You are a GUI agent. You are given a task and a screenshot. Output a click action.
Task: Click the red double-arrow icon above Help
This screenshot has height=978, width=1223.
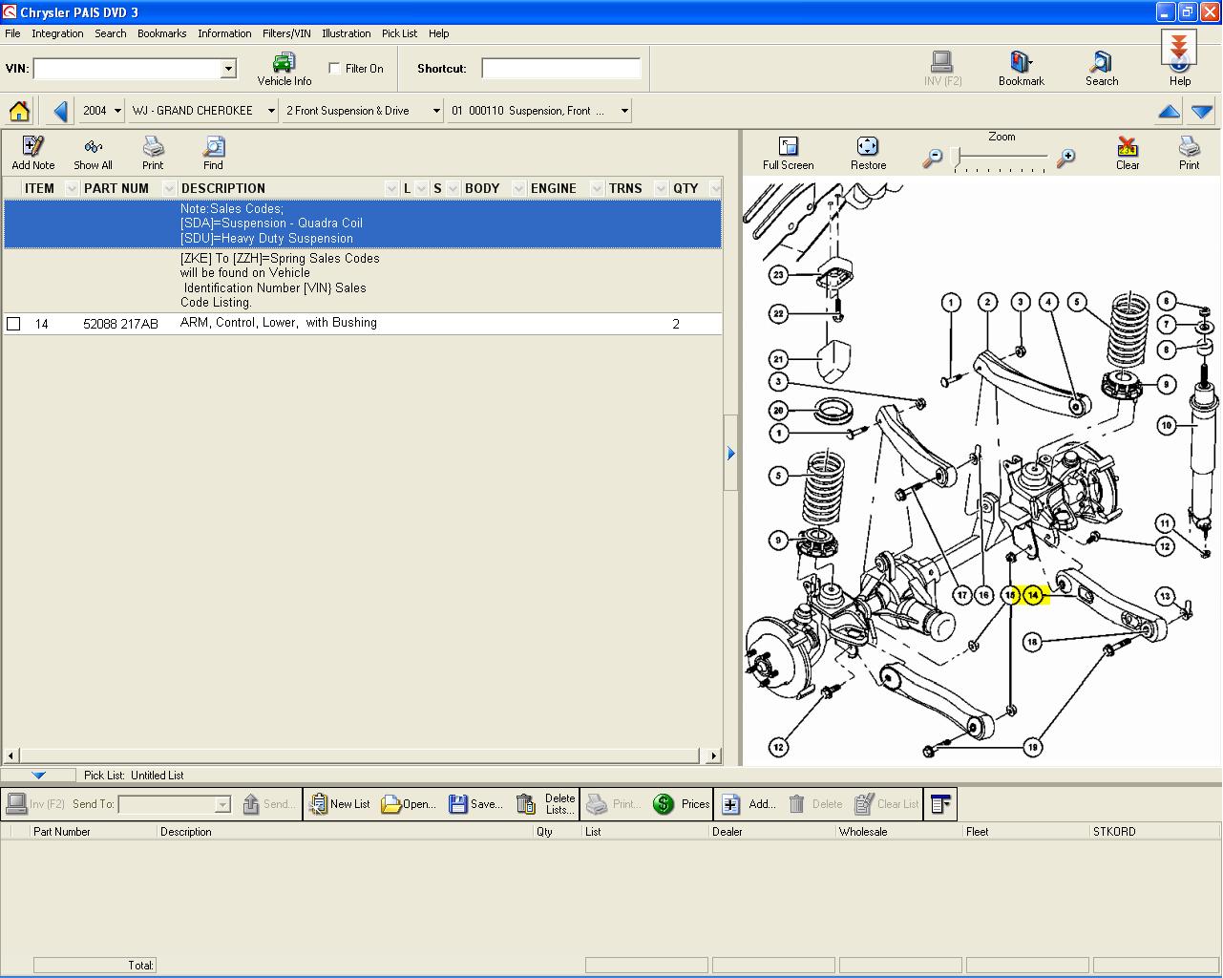1179,46
